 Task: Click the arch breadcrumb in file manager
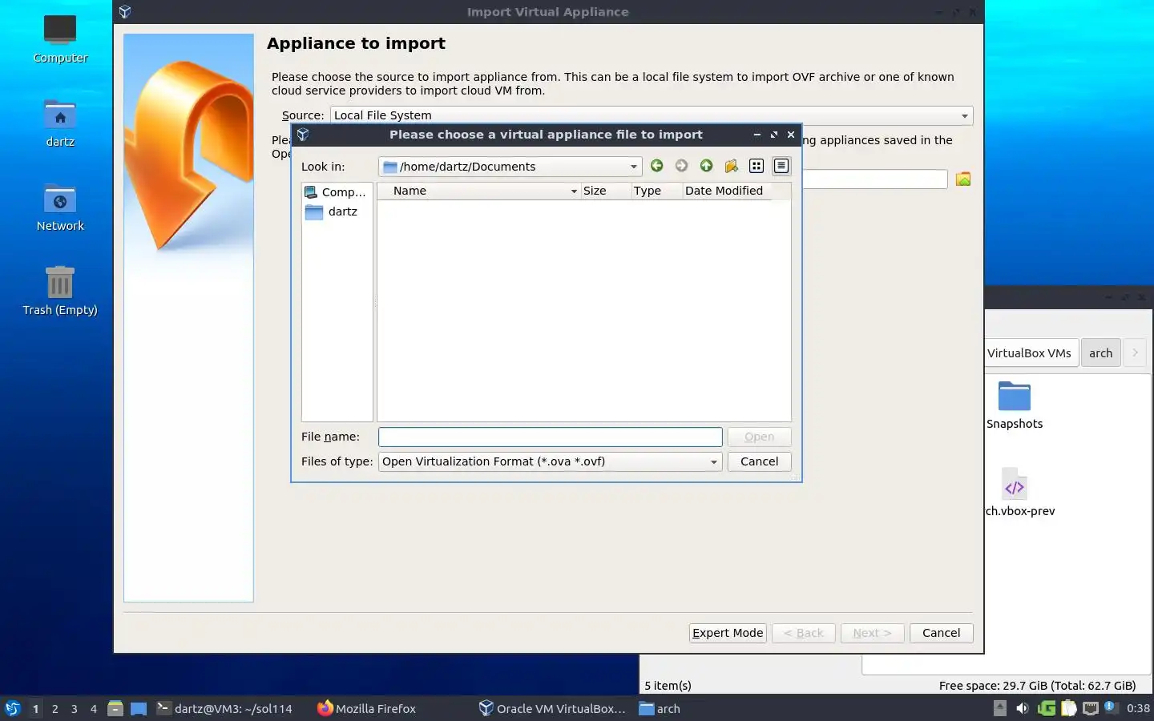[x=1100, y=353]
